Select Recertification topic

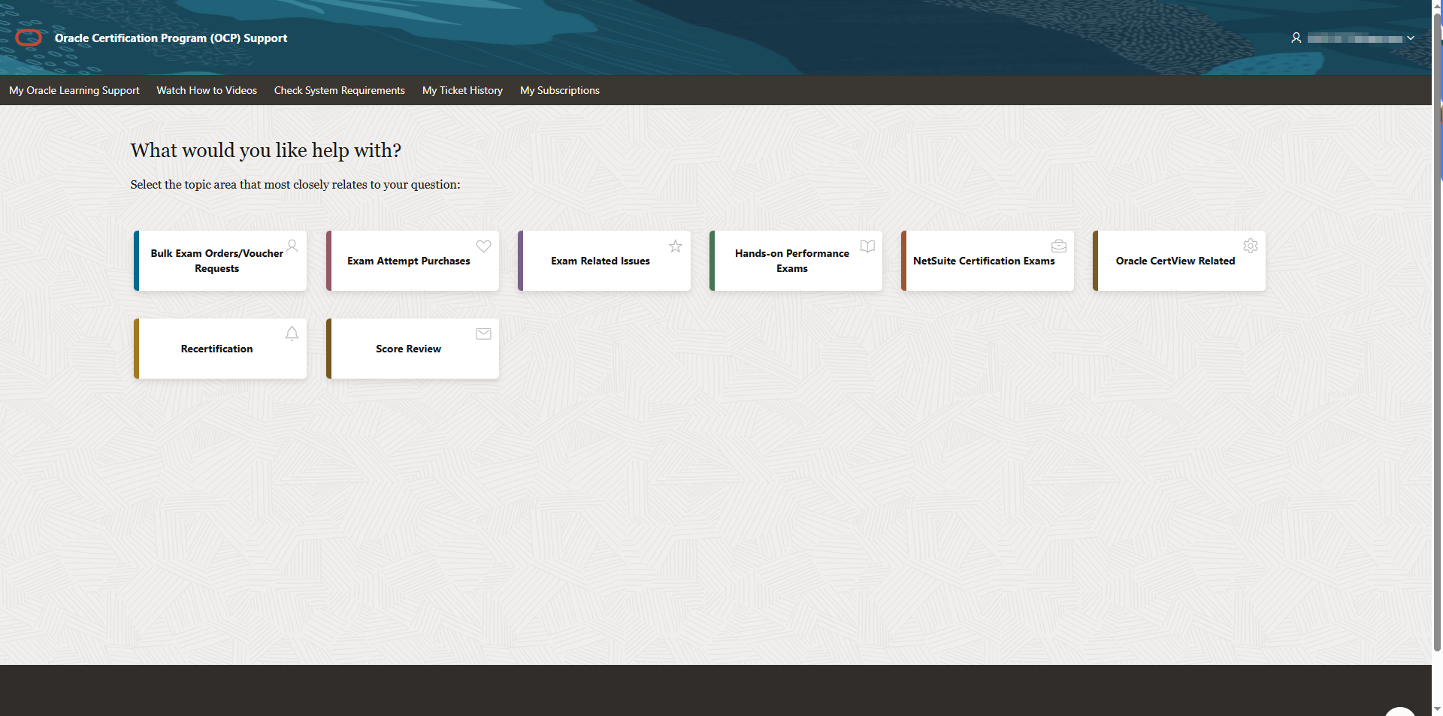pyautogui.click(x=220, y=349)
